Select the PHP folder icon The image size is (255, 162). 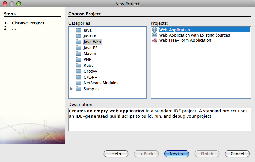coord(78,60)
